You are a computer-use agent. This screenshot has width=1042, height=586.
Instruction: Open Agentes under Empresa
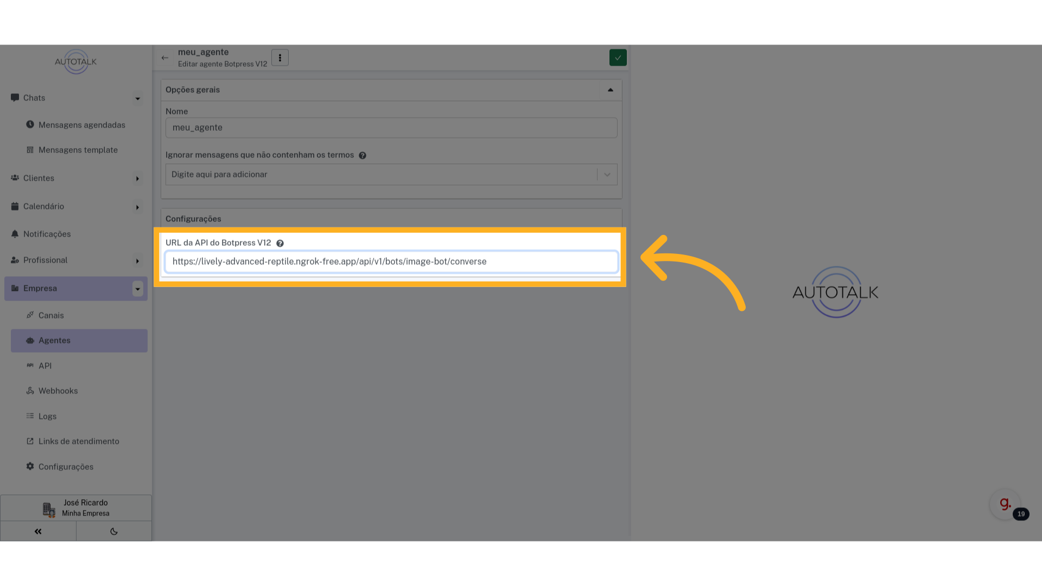coord(79,341)
